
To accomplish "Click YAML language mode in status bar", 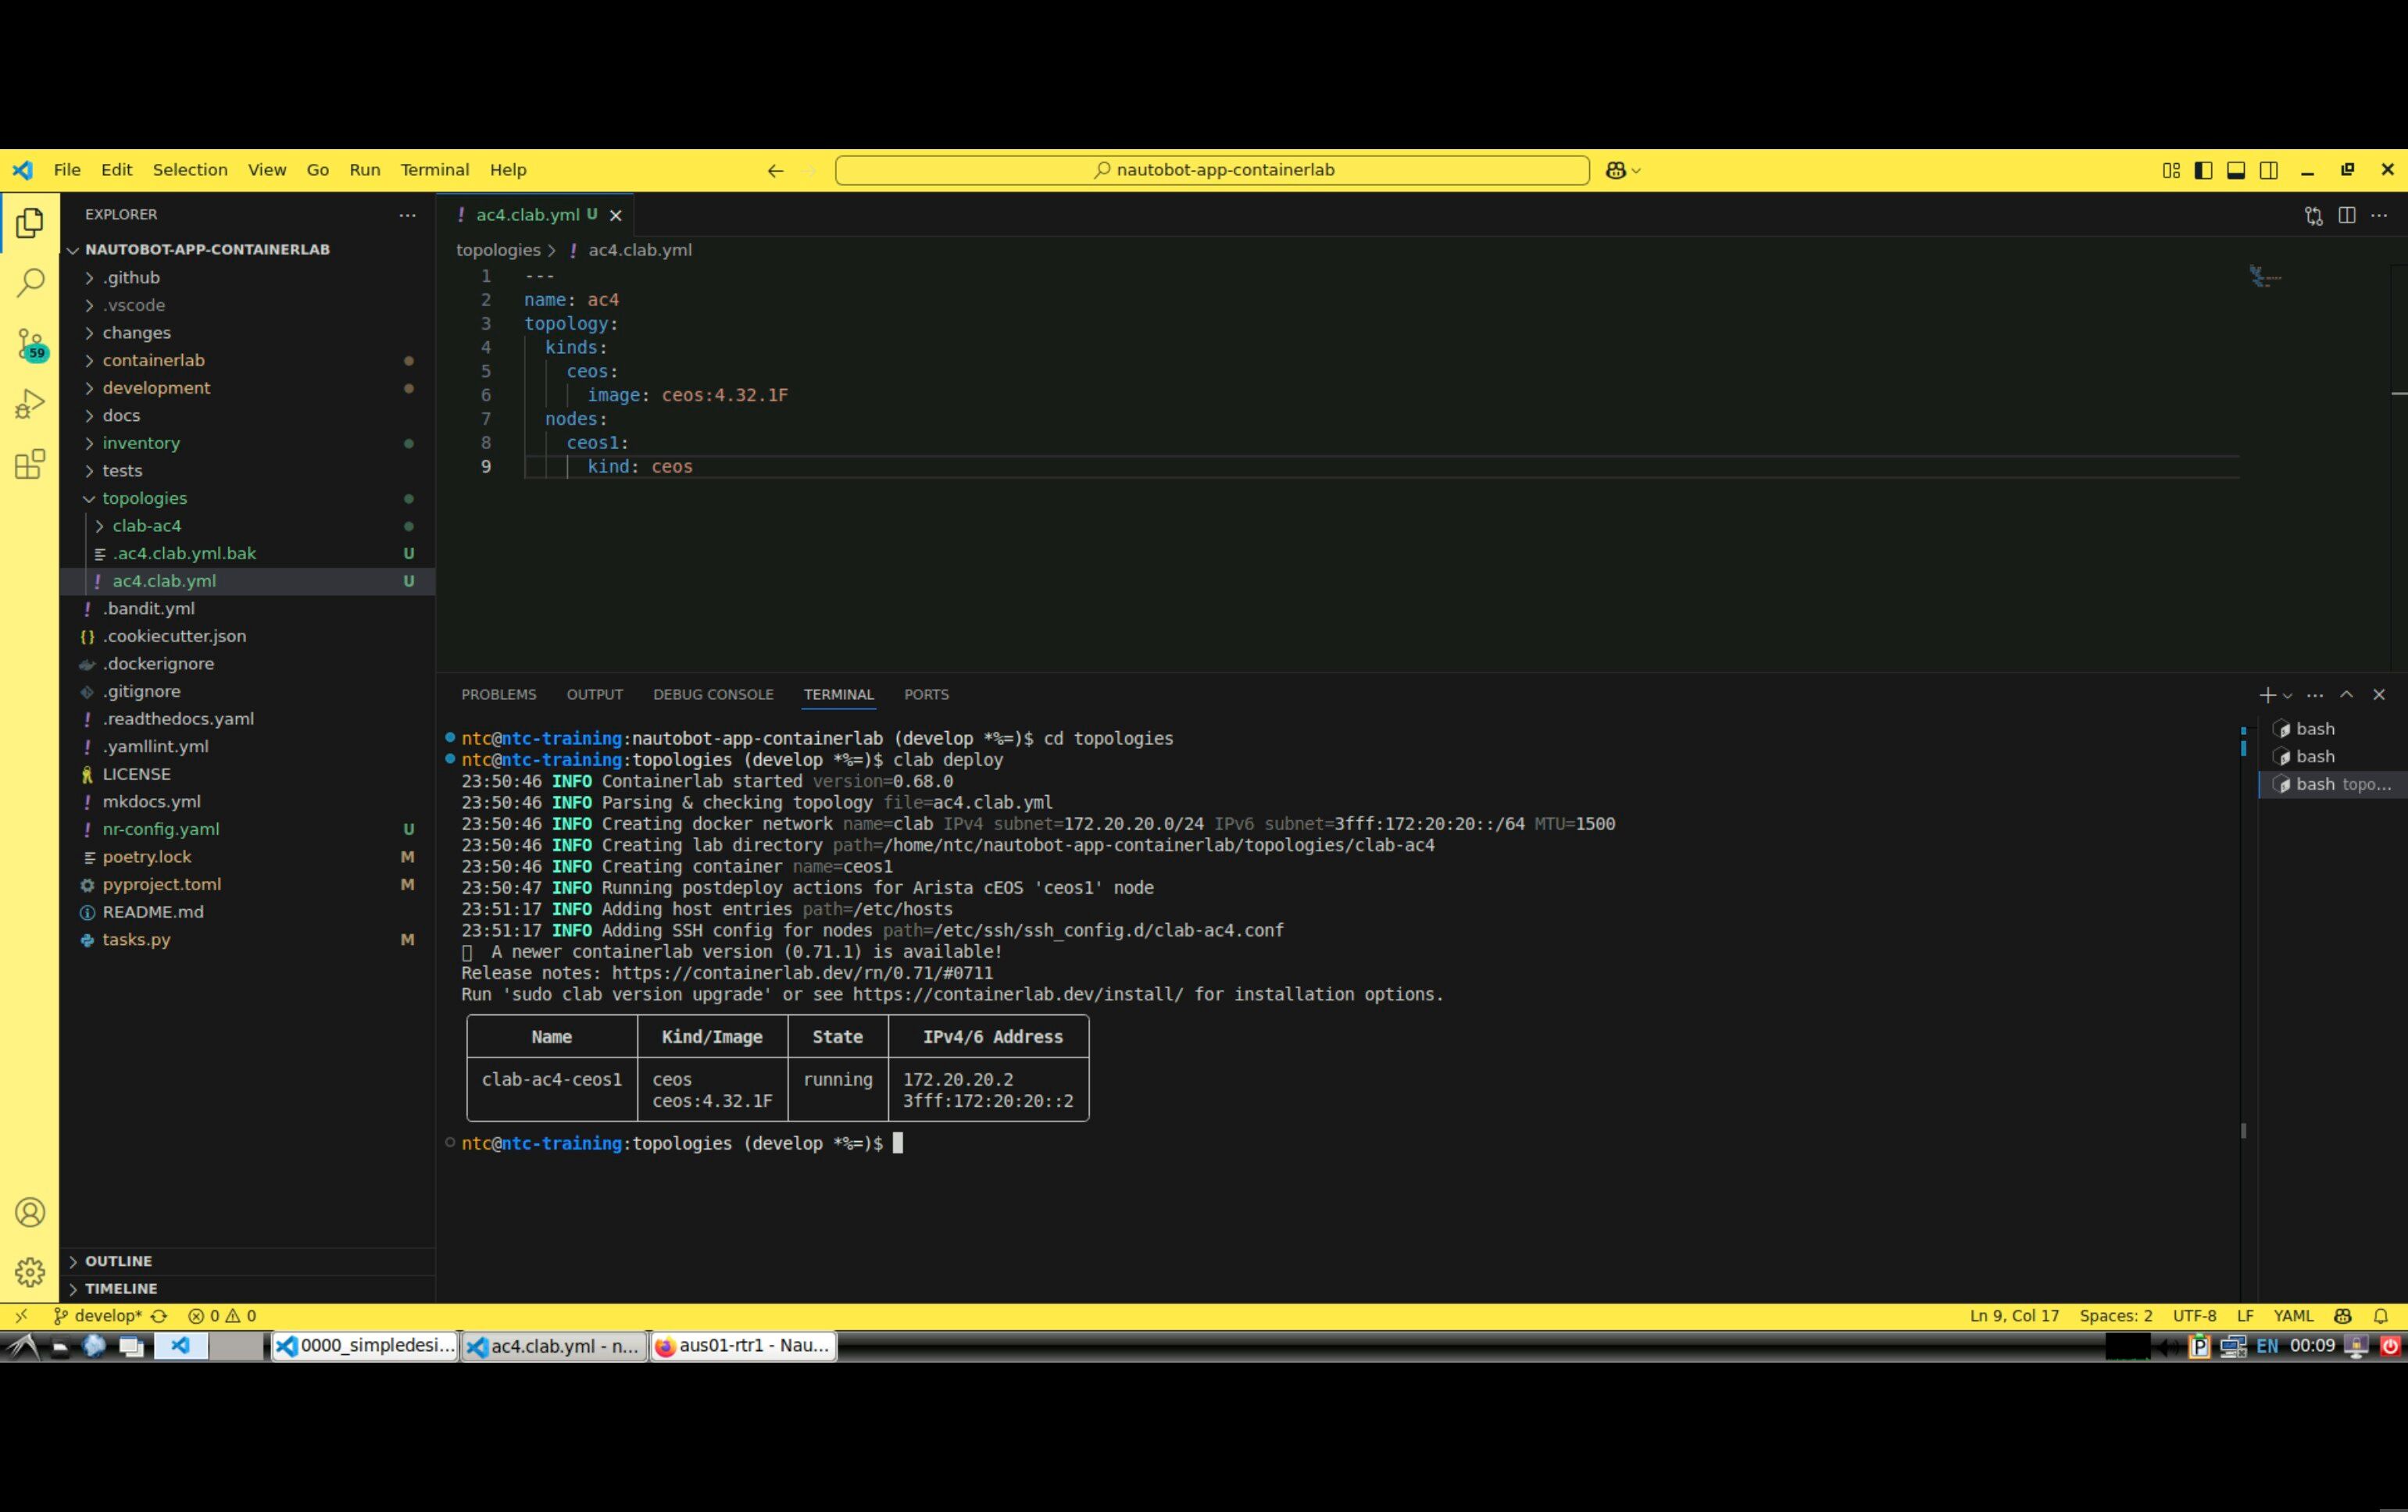I will tap(2292, 1315).
